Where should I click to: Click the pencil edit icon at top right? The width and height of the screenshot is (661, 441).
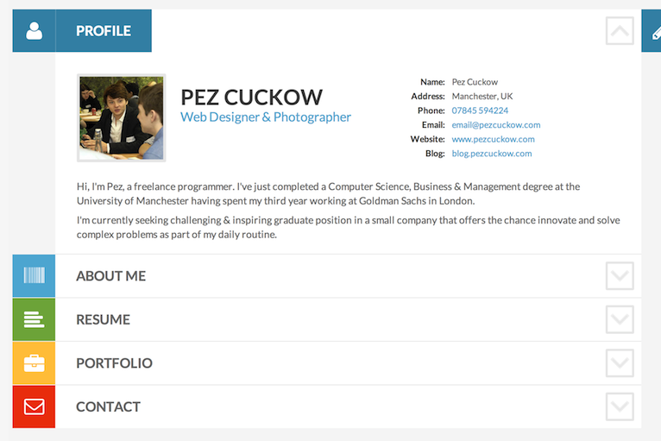coord(654,32)
